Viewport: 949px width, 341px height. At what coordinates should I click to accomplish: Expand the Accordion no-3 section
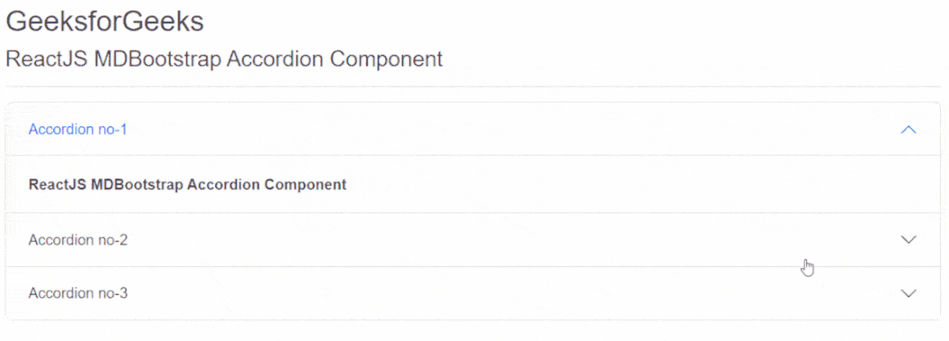click(x=473, y=293)
